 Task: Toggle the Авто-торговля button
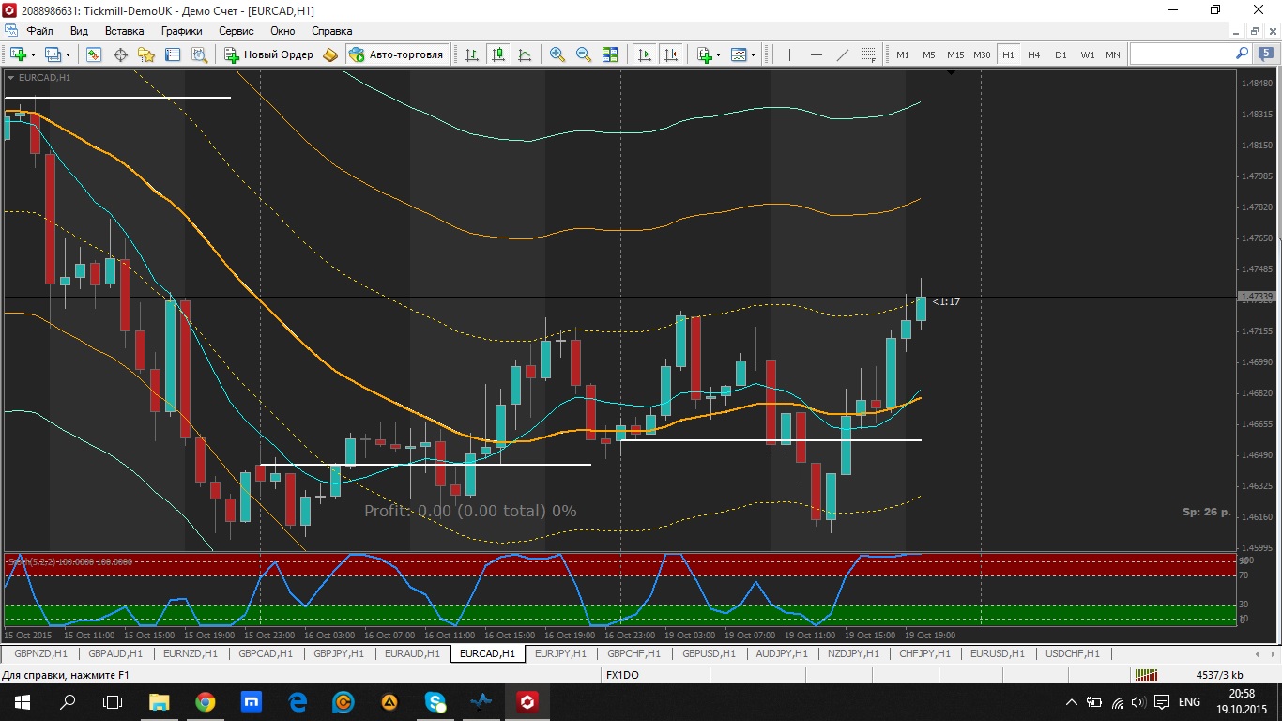[x=396, y=54]
